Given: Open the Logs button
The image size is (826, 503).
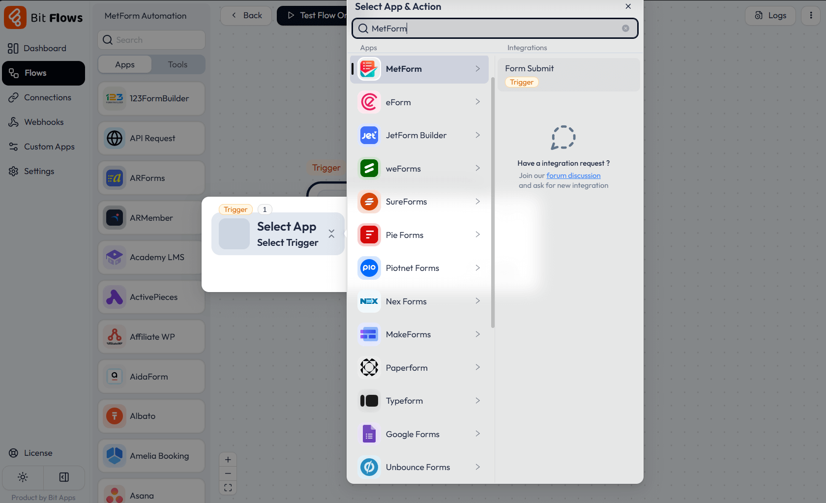Looking at the screenshot, I should pos(770,15).
